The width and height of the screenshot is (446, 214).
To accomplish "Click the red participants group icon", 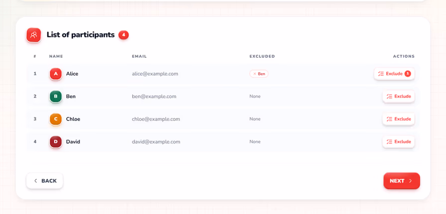I will tap(33, 35).
